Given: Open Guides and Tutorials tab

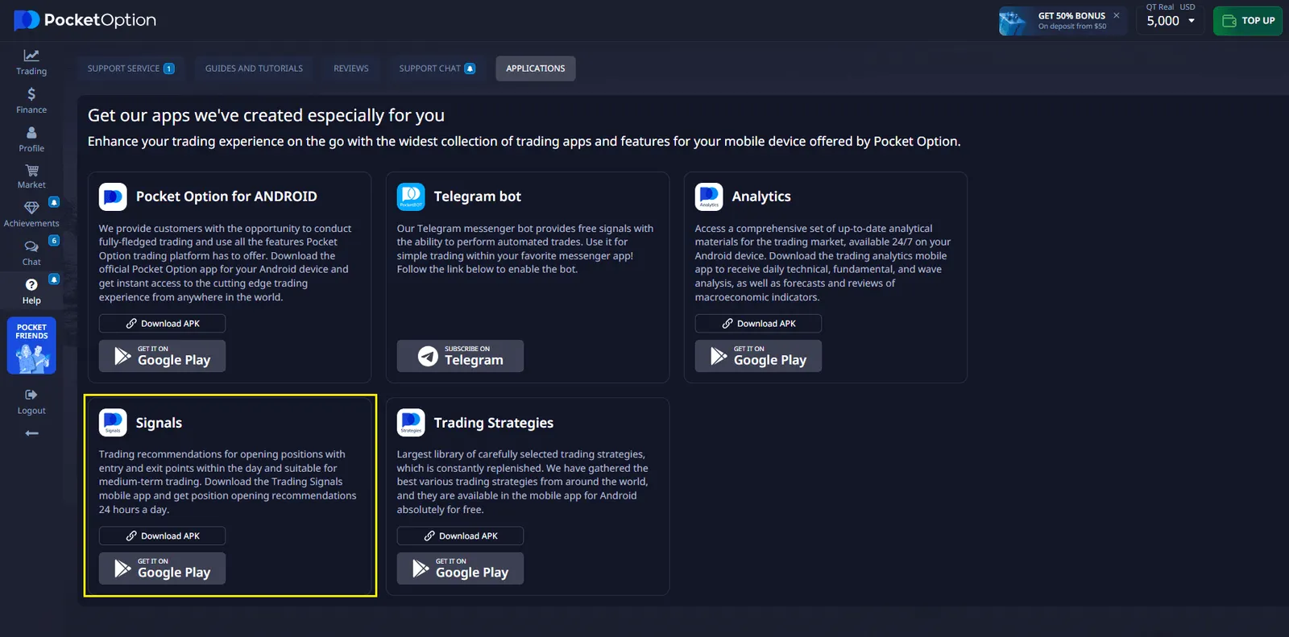Looking at the screenshot, I should [254, 68].
